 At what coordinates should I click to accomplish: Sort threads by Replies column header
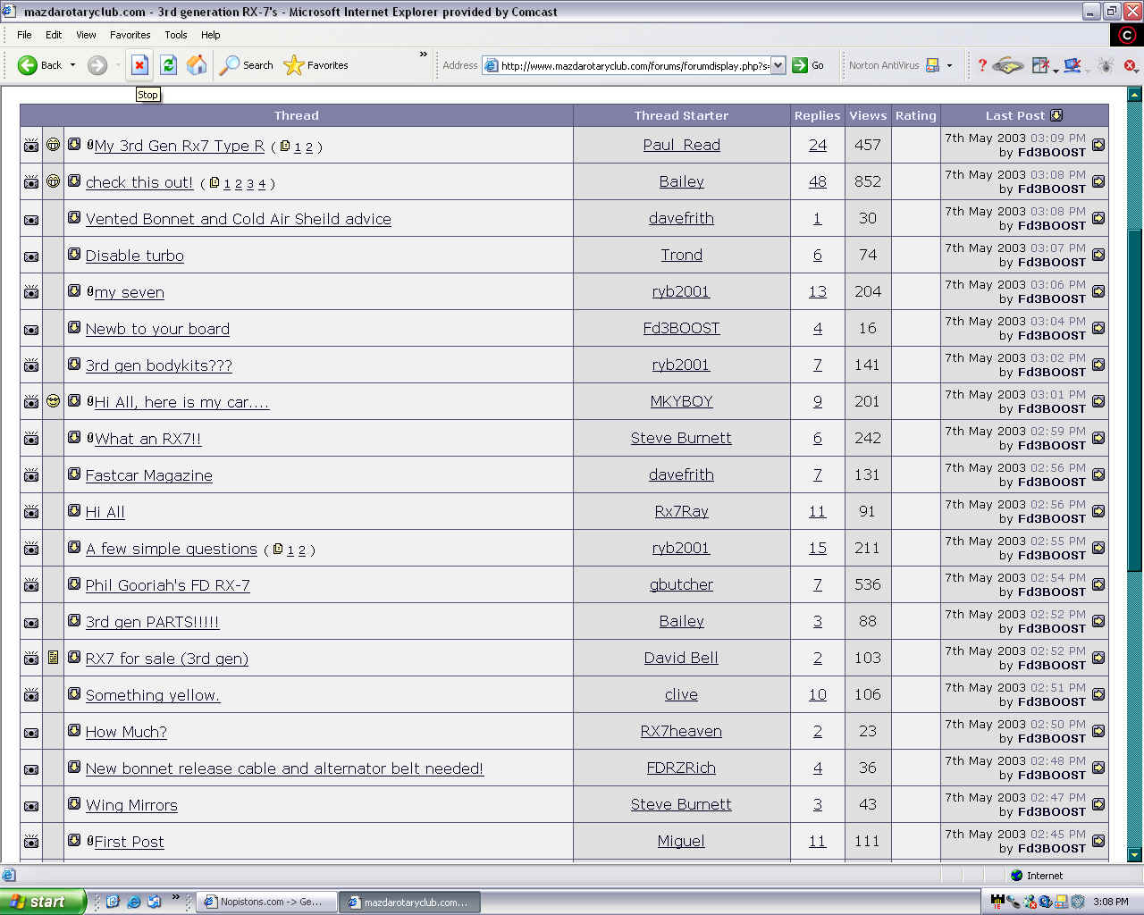817,115
